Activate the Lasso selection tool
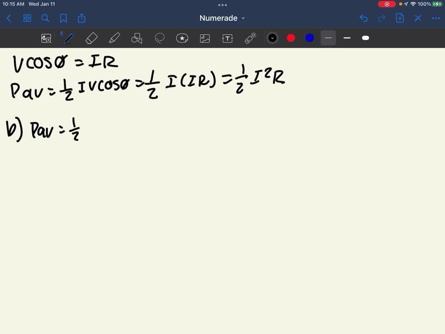Image resolution: width=445 pixels, height=334 pixels. pyautogui.click(x=159, y=38)
